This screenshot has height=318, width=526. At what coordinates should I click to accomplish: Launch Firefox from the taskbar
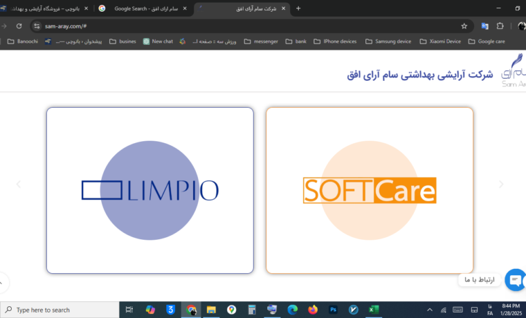click(313, 310)
